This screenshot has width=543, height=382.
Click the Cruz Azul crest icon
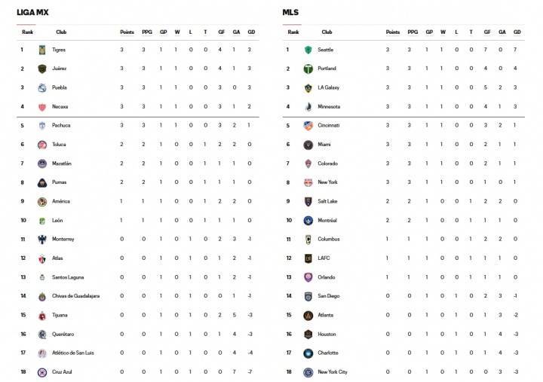(42, 372)
